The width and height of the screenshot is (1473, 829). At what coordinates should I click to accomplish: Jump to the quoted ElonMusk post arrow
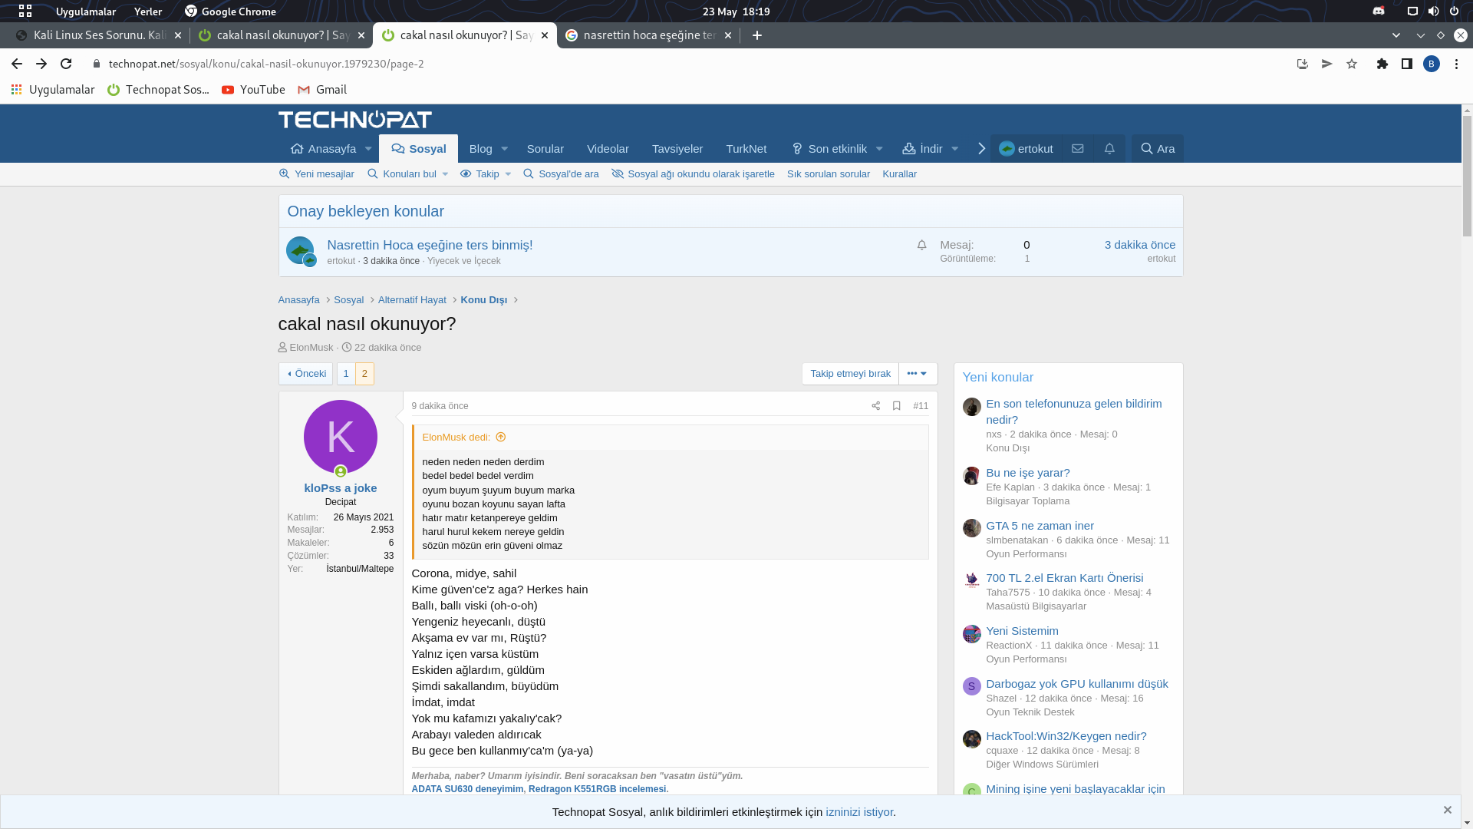(501, 438)
